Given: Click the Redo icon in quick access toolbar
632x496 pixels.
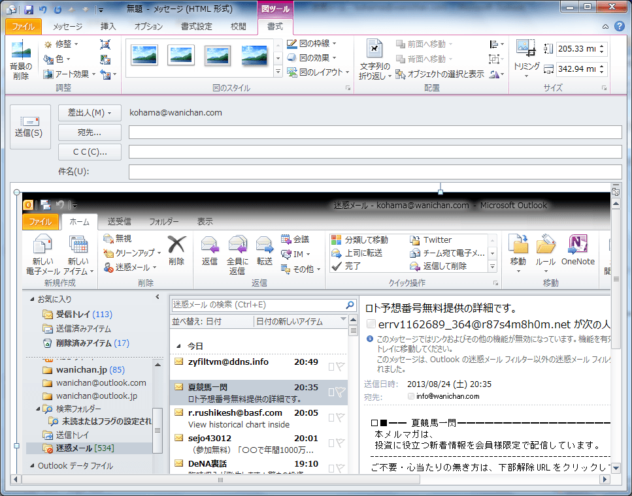Looking at the screenshot, I should pyautogui.click(x=58, y=9).
